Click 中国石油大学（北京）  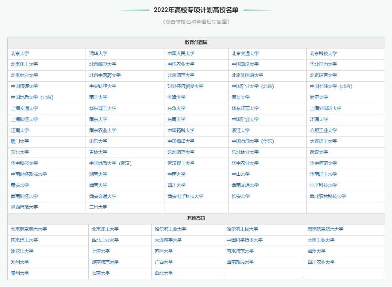click(331, 86)
